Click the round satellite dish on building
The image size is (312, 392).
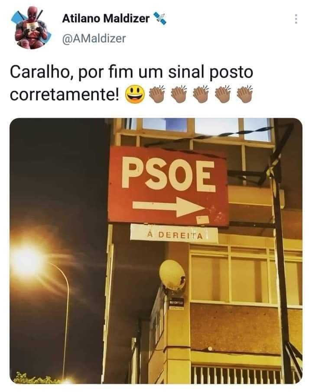[x=172, y=275]
